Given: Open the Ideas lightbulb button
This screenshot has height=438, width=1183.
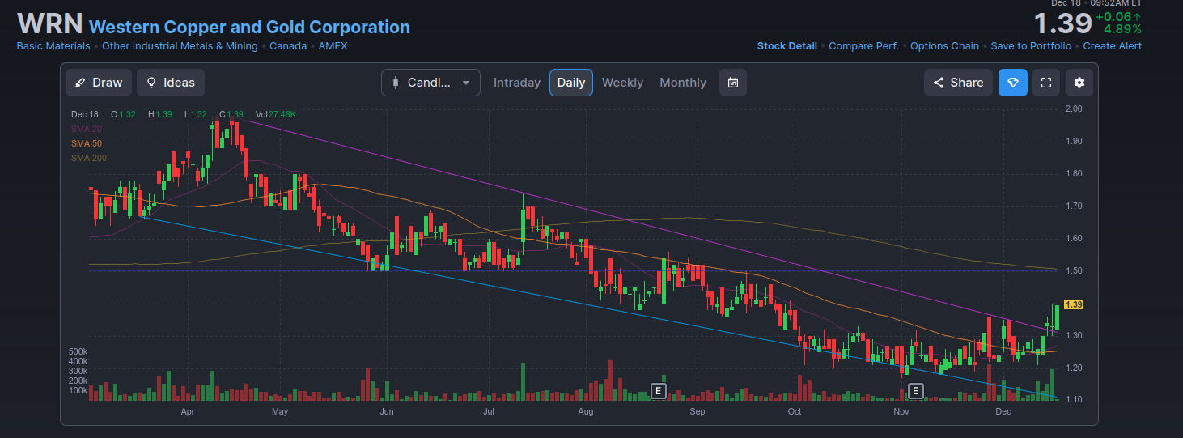Looking at the screenshot, I should coord(170,83).
